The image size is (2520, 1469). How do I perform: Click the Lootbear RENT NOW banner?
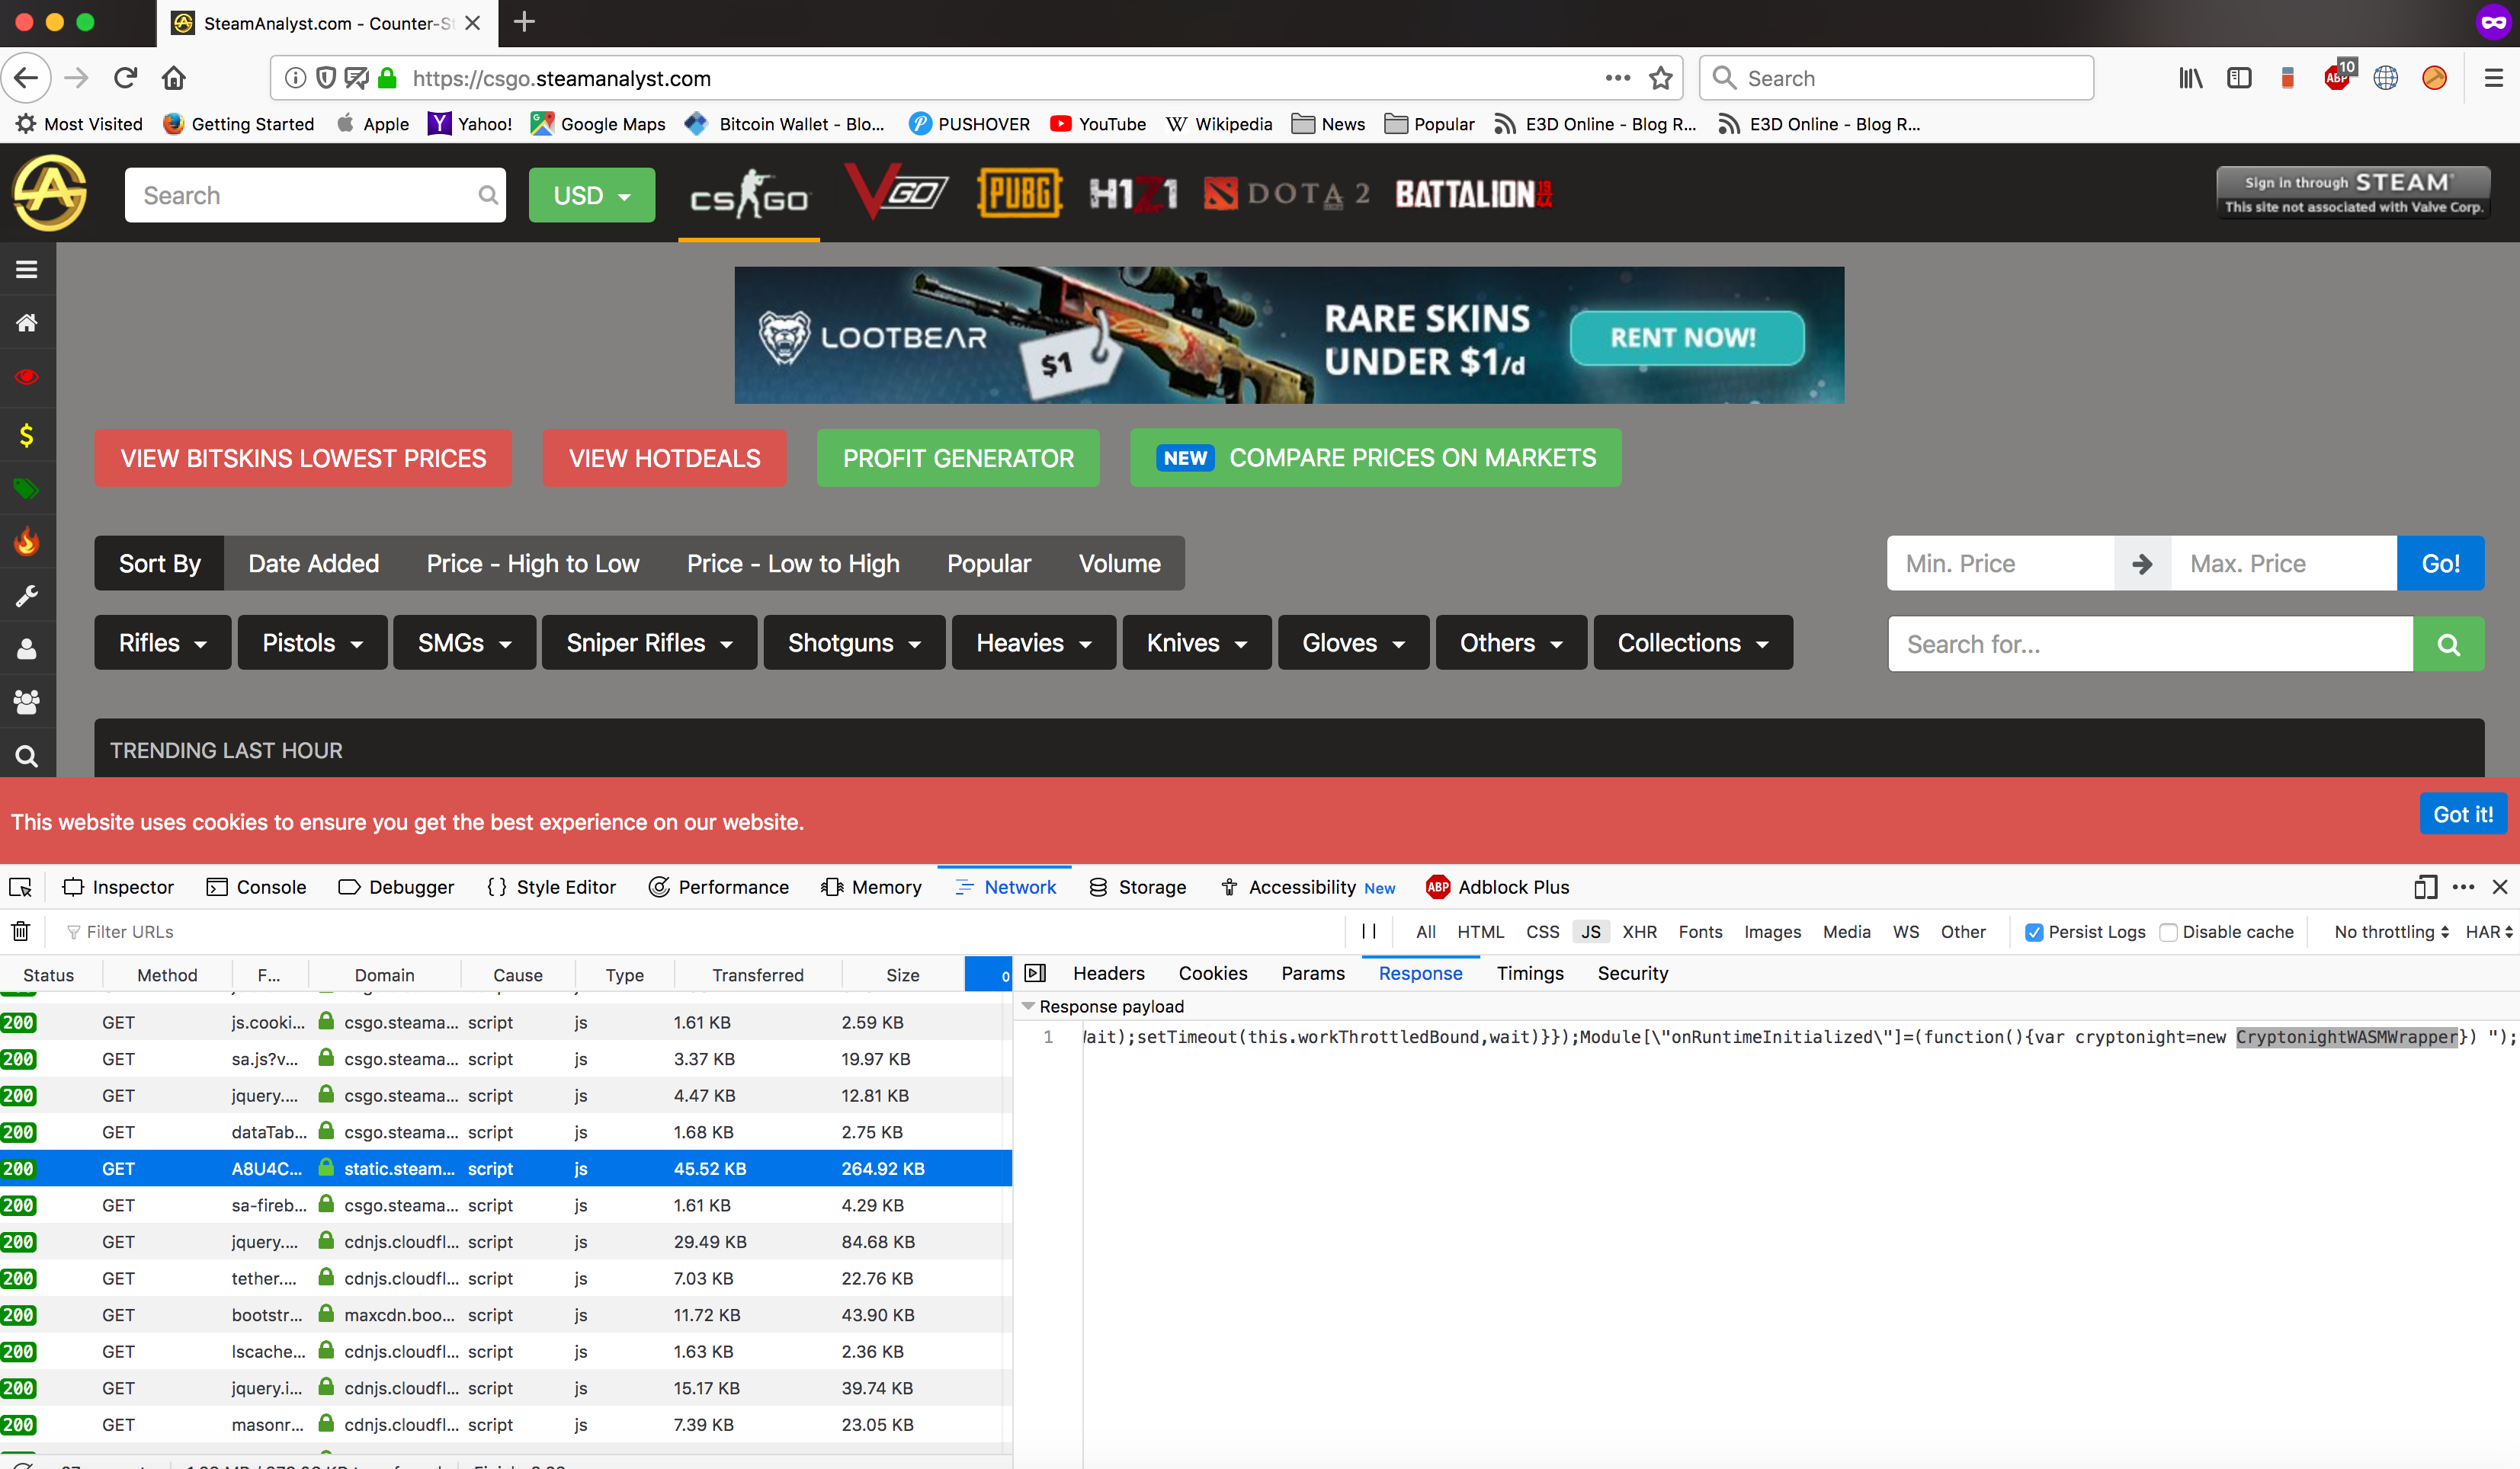click(x=1289, y=334)
